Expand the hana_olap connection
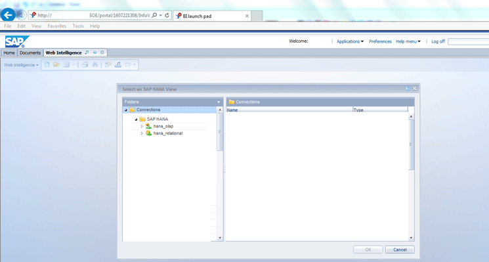Screen dimensions: 489x262 point(142,126)
